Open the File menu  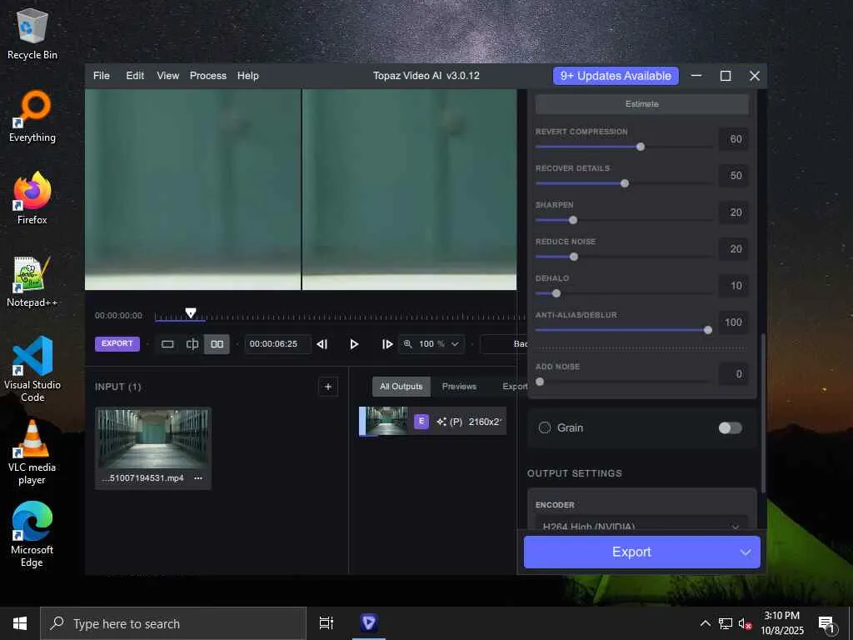click(101, 76)
